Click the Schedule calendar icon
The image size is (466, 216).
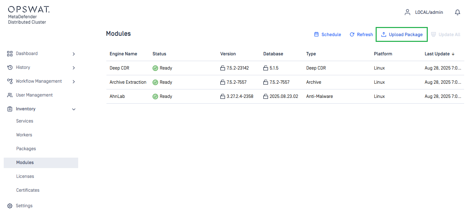tap(316, 34)
